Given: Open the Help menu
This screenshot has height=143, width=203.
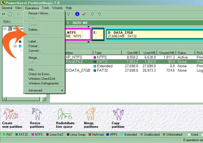Looking at the screenshot, I should 69,8.
